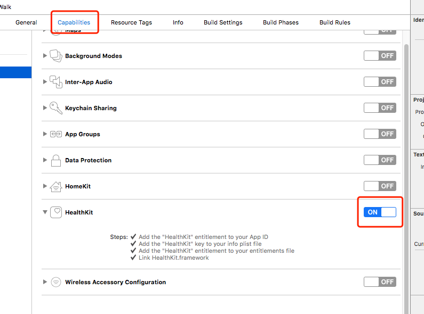The image size is (424, 314).
Task: Click the Data Protection lock icon
Action: [56, 160]
